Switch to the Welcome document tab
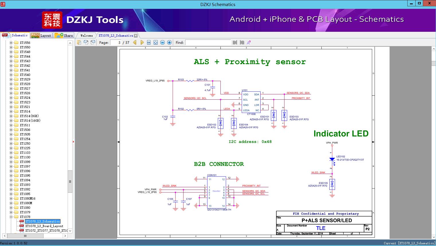This screenshot has height=246, width=436. coord(86,36)
